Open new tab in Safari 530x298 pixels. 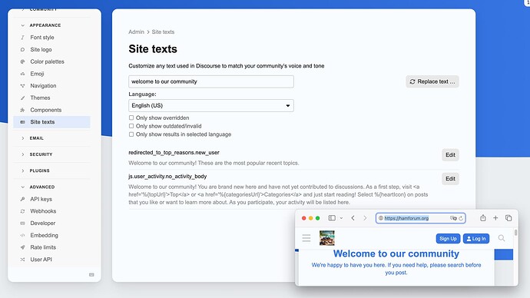(x=495, y=218)
